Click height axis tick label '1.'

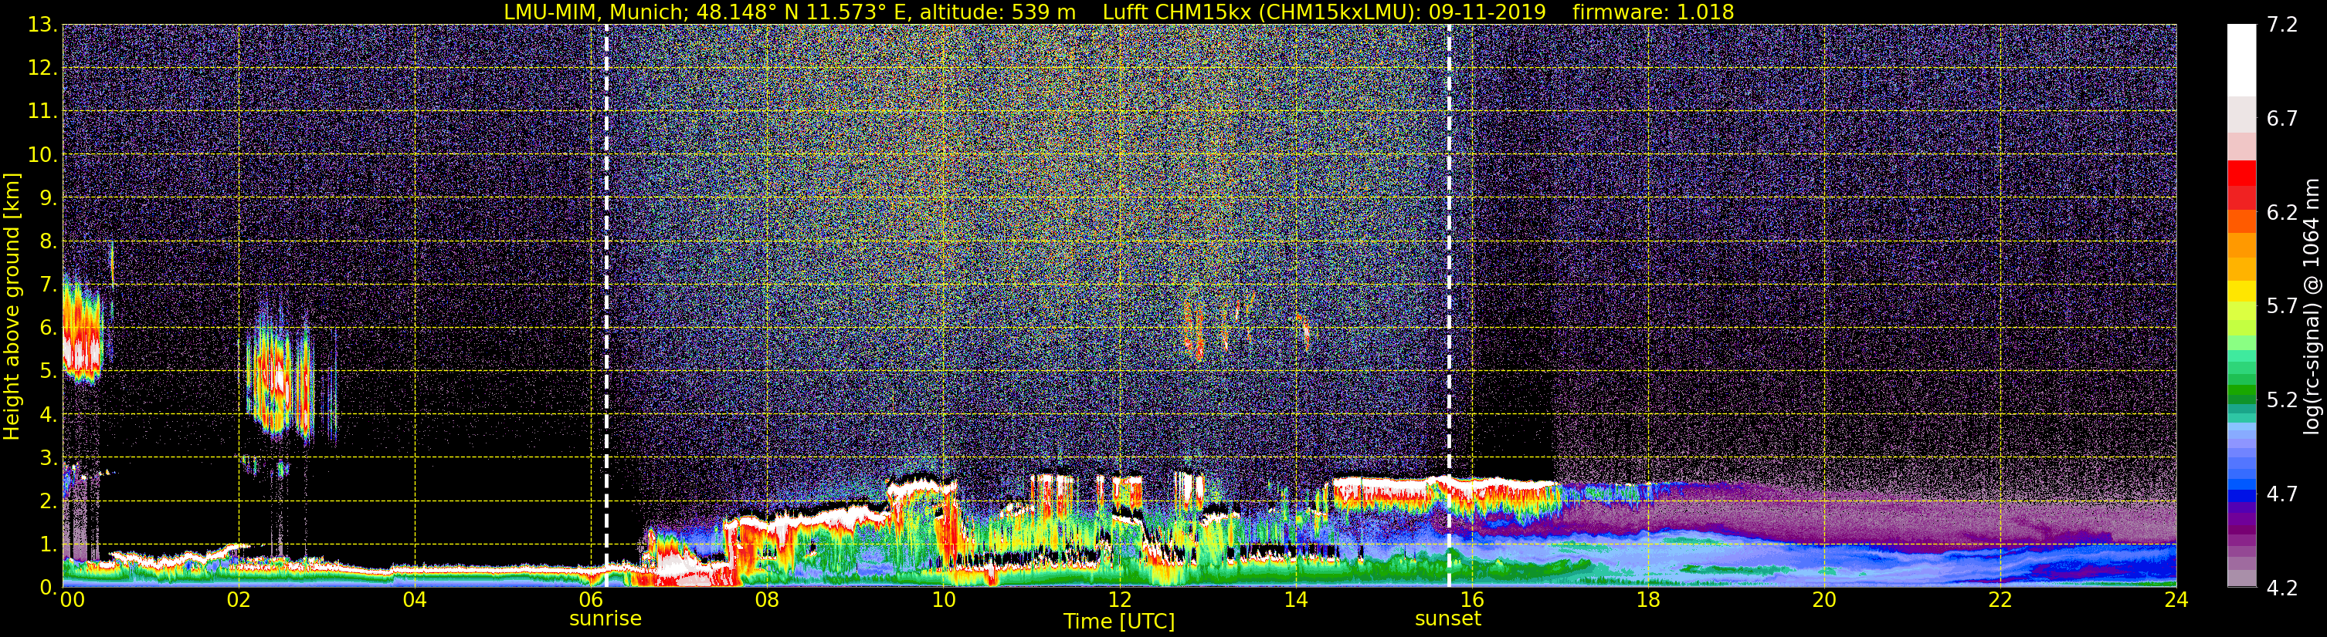tap(49, 544)
